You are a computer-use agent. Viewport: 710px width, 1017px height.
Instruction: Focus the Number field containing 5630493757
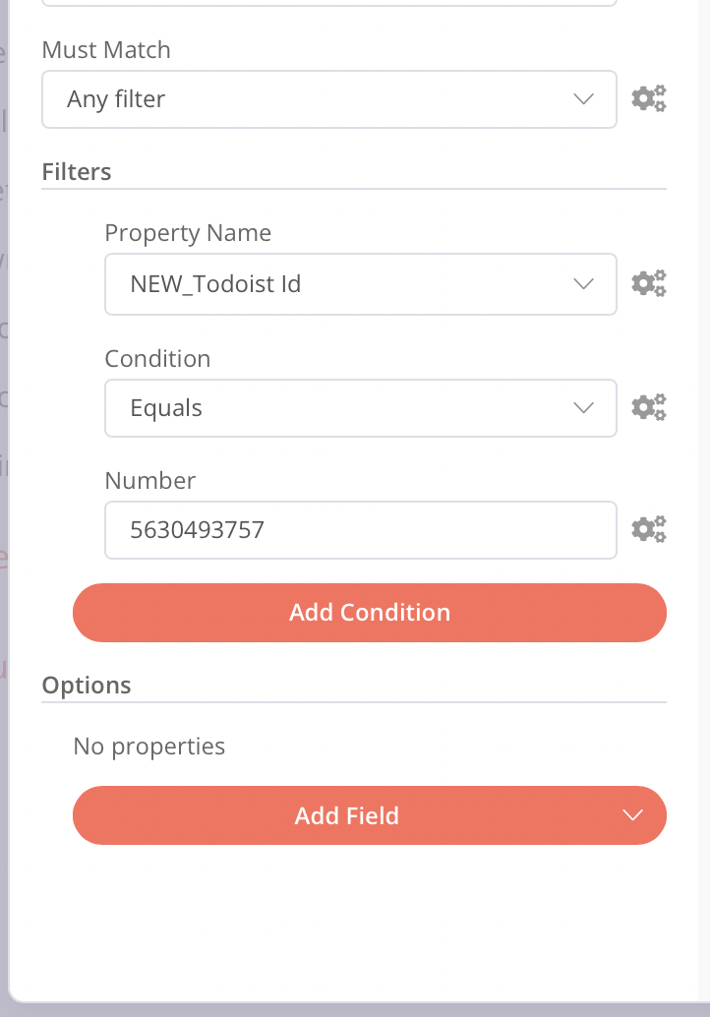(x=360, y=530)
